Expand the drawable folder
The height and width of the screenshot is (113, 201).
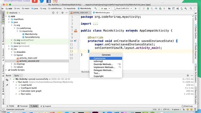coord(12,52)
